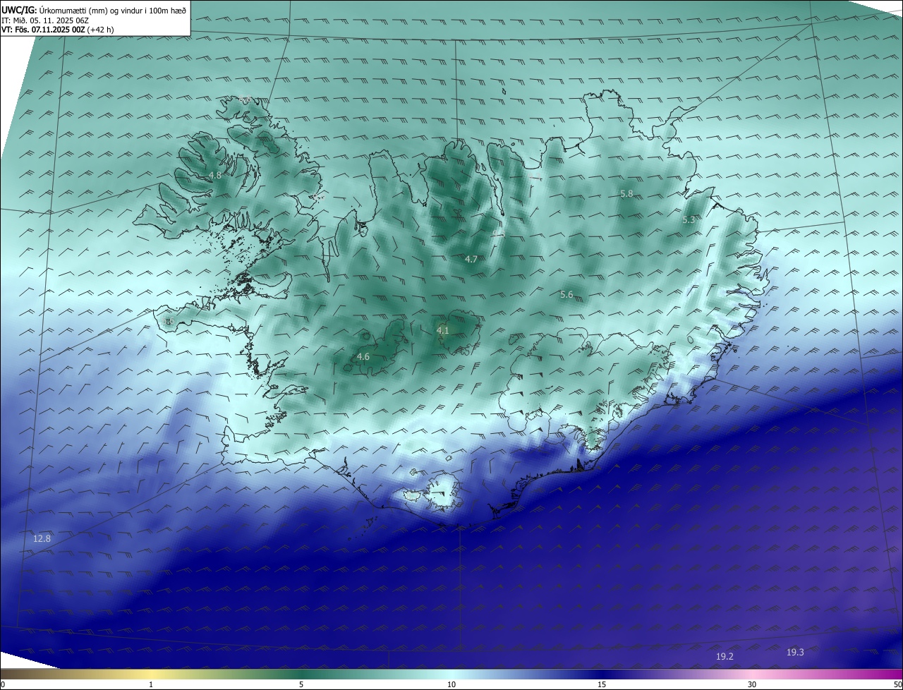Click the 4.6 value in west-central Iceland

(363, 357)
